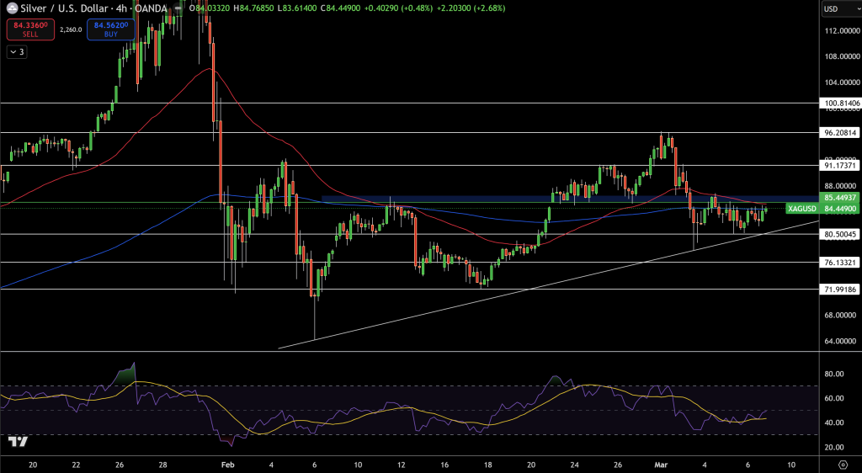Click the 112.00000 price axis tick
Viewport: 862px width, 473px height.
tap(841, 31)
